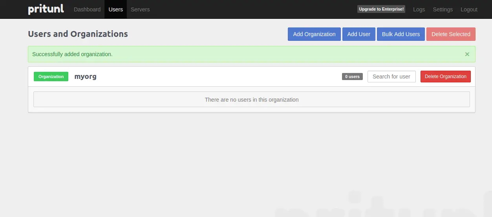
Task: Select the Users tab
Action: (x=116, y=9)
